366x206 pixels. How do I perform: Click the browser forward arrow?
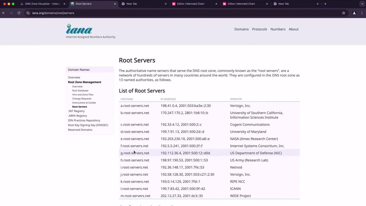[x=11, y=13]
